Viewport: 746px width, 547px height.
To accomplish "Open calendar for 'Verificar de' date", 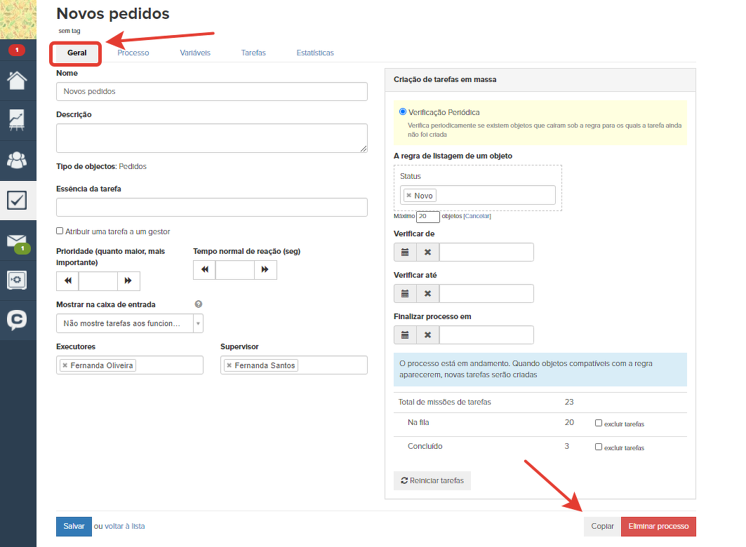I will coord(405,252).
